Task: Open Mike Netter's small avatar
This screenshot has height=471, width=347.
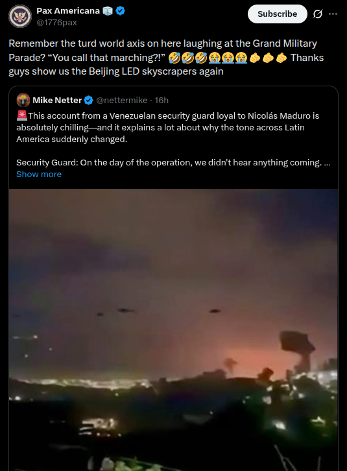Action: pos(23,100)
